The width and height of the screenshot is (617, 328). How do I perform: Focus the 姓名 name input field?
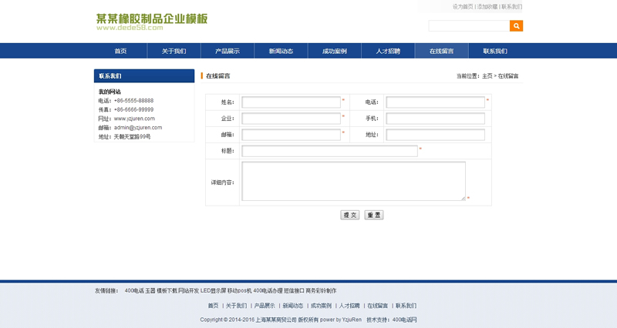tap(291, 102)
